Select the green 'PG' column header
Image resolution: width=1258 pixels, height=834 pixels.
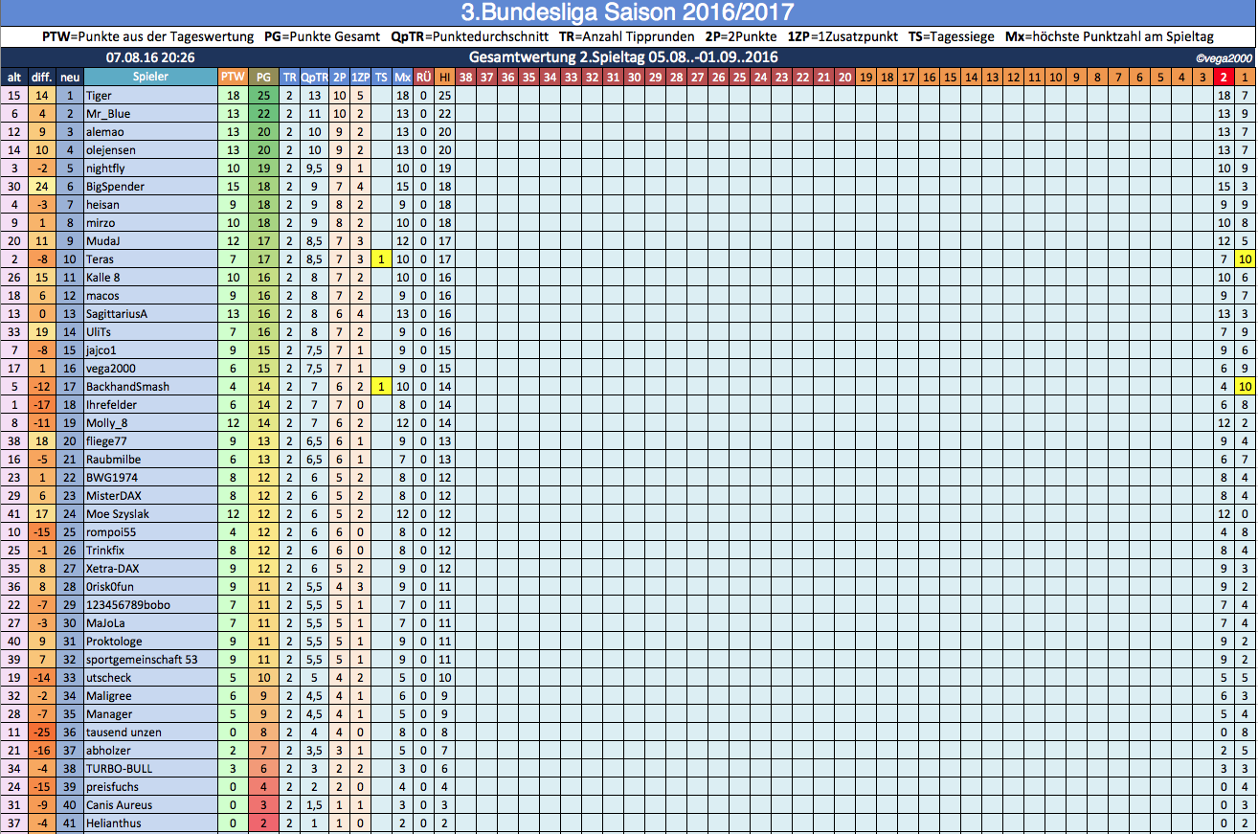(263, 77)
